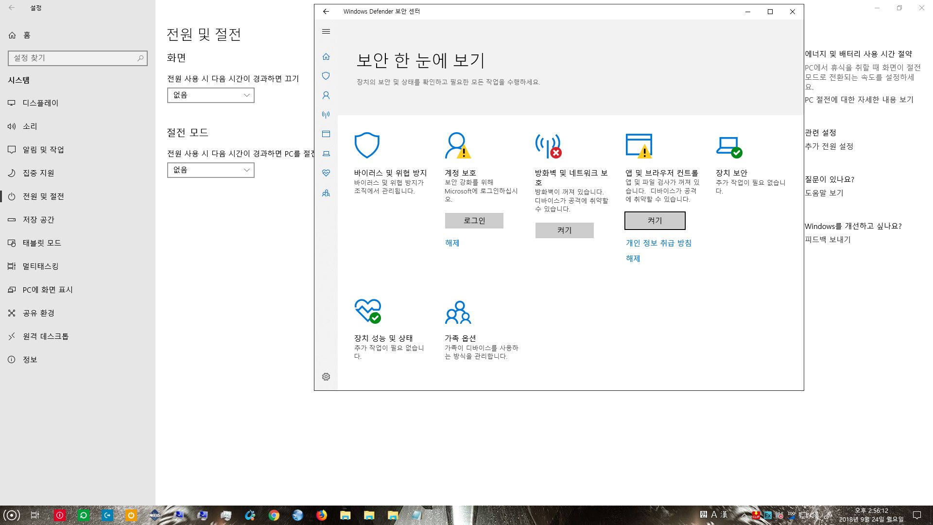Select 정보 in Settings sidebar
The image size is (933, 525).
[x=78, y=360]
